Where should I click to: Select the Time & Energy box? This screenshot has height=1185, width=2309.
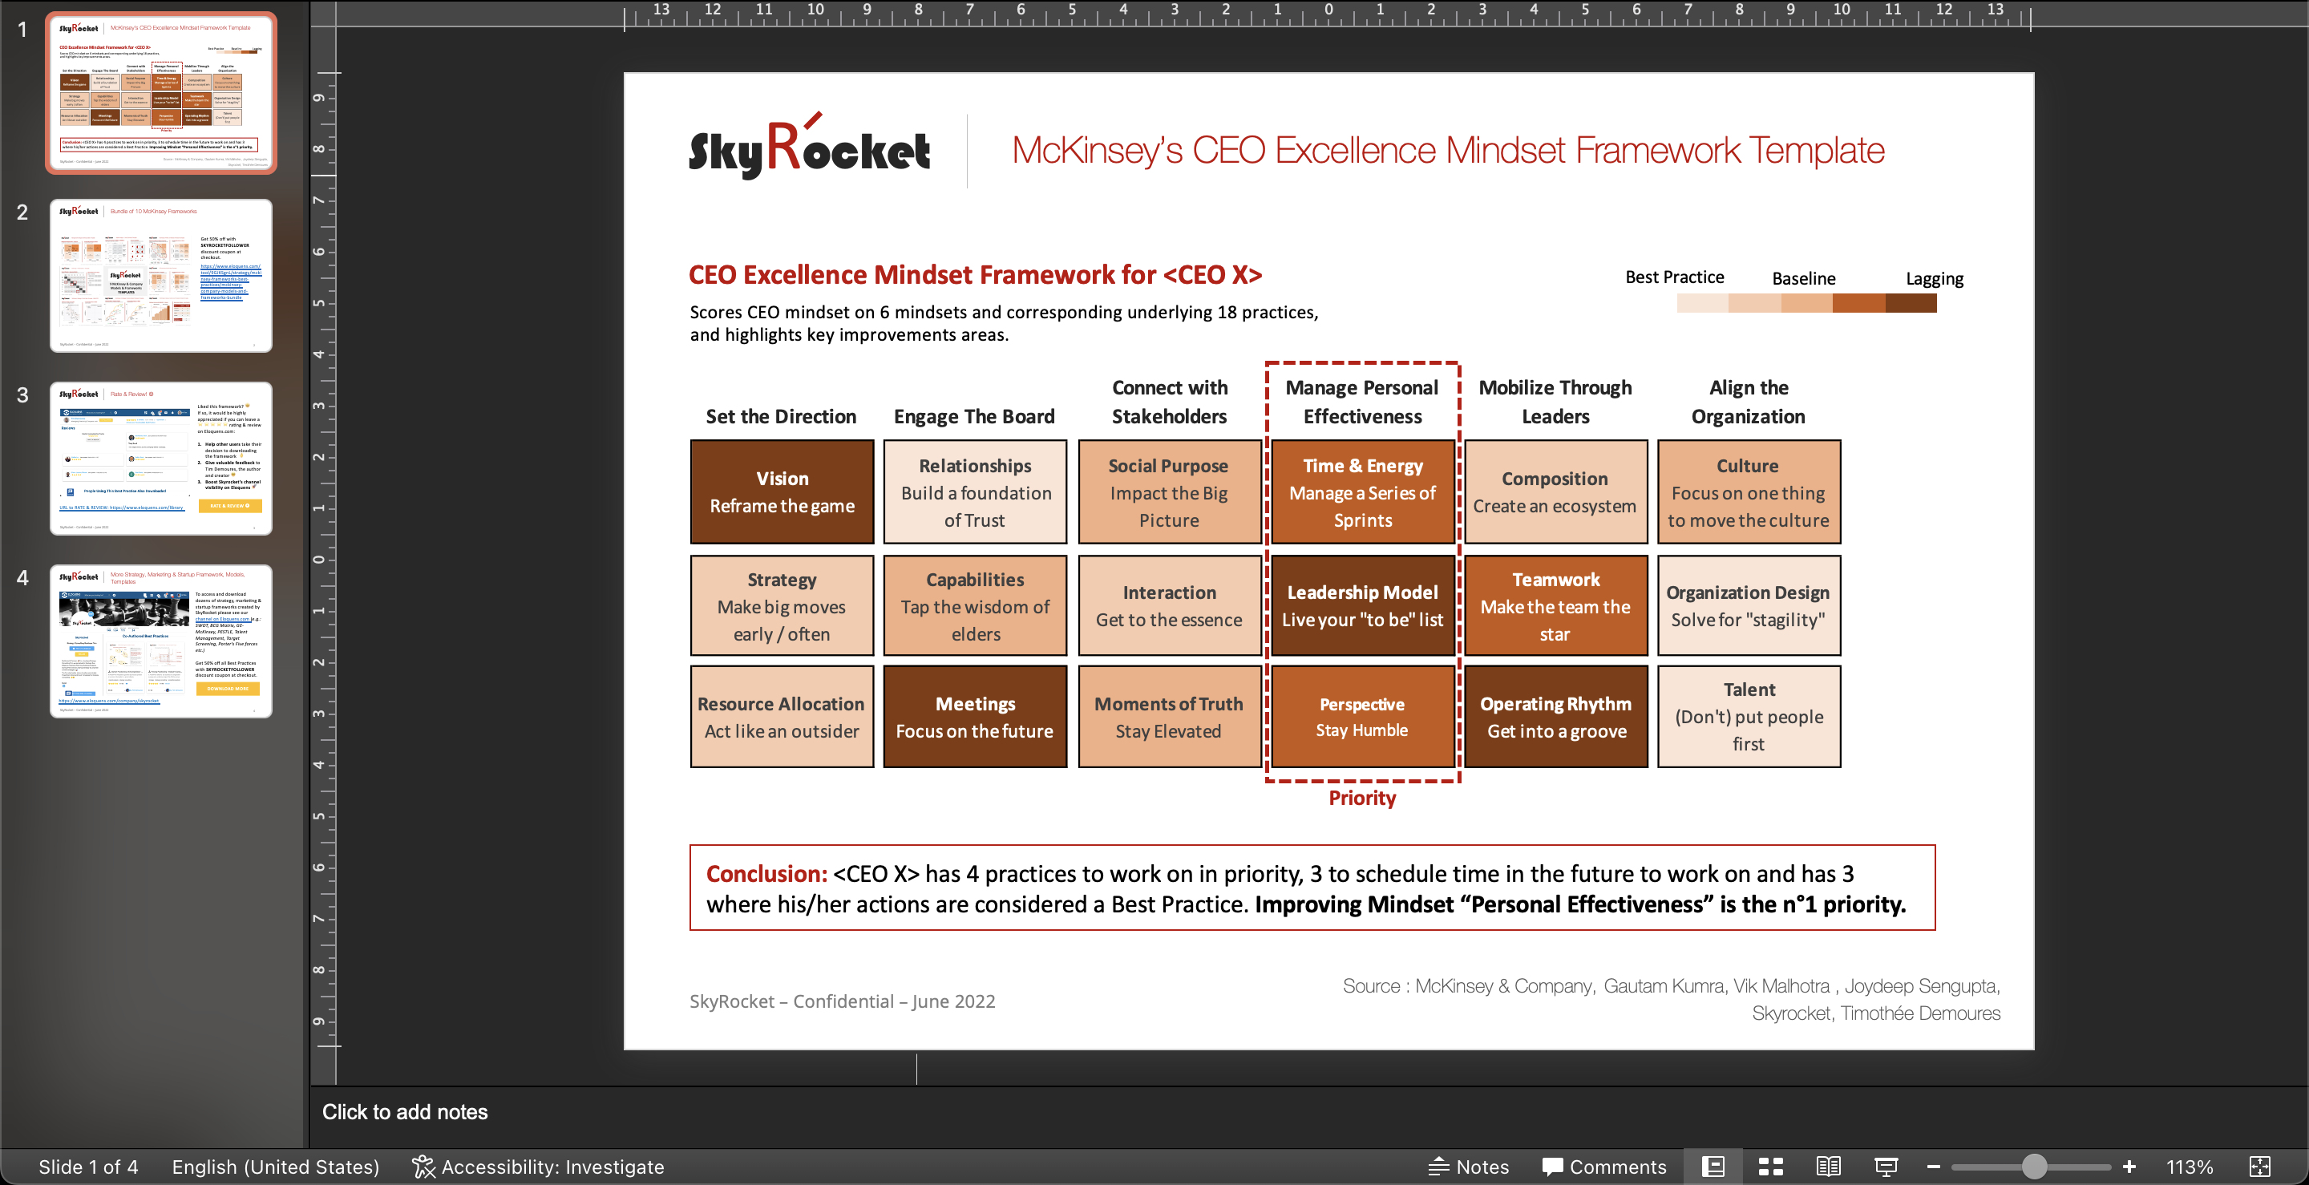(x=1362, y=491)
